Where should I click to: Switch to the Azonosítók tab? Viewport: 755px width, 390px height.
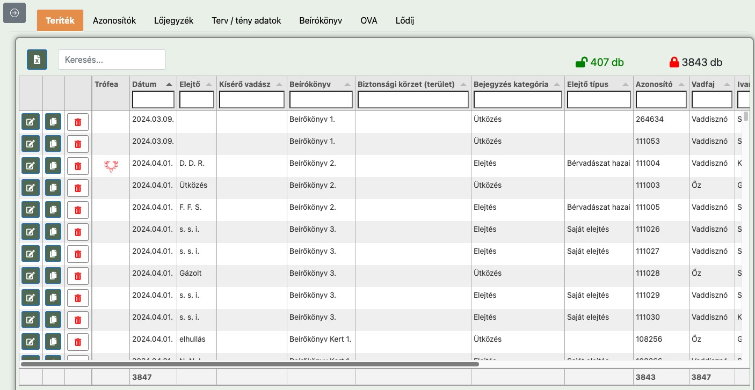click(114, 20)
